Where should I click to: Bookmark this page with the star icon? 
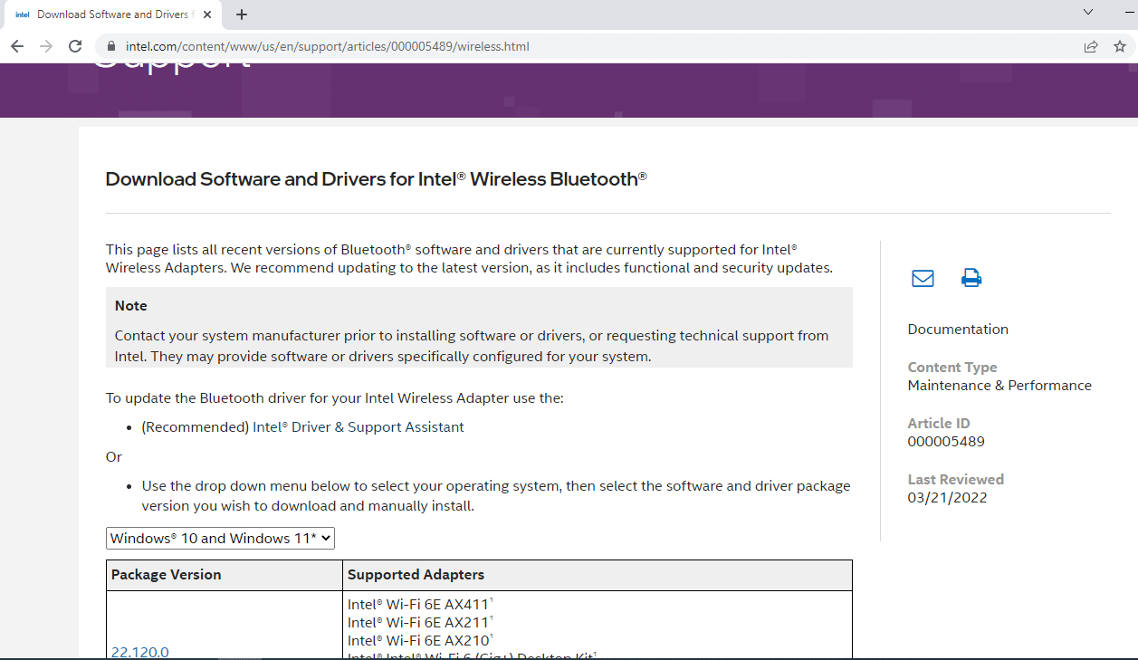coord(1120,46)
